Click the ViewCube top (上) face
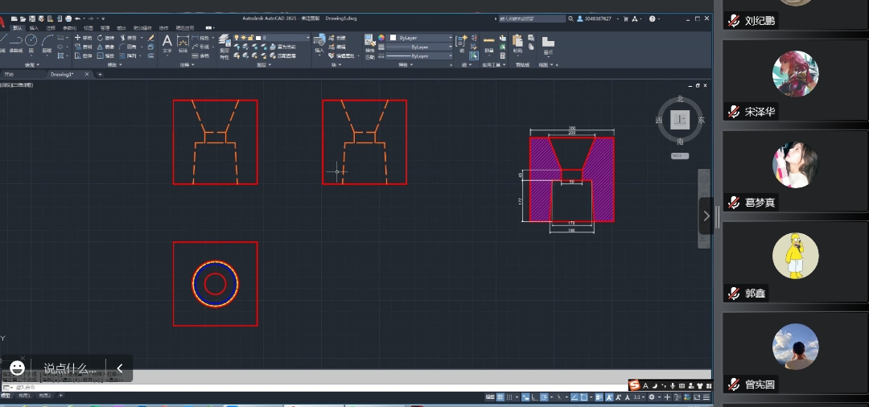Image resolution: width=869 pixels, height=407 pixels. [680, 120]
